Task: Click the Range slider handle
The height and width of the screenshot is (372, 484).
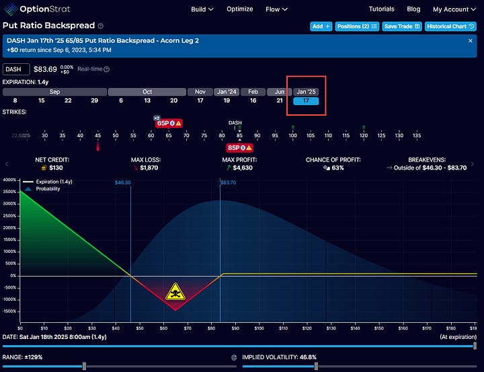Action: (x=84, y=367)
